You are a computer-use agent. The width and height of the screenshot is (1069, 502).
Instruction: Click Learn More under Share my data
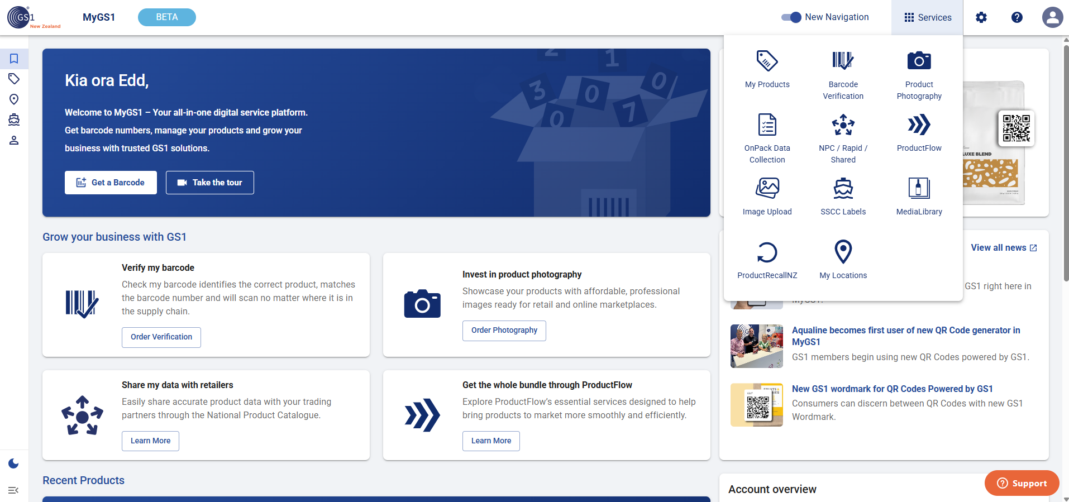tap(151, 441)
